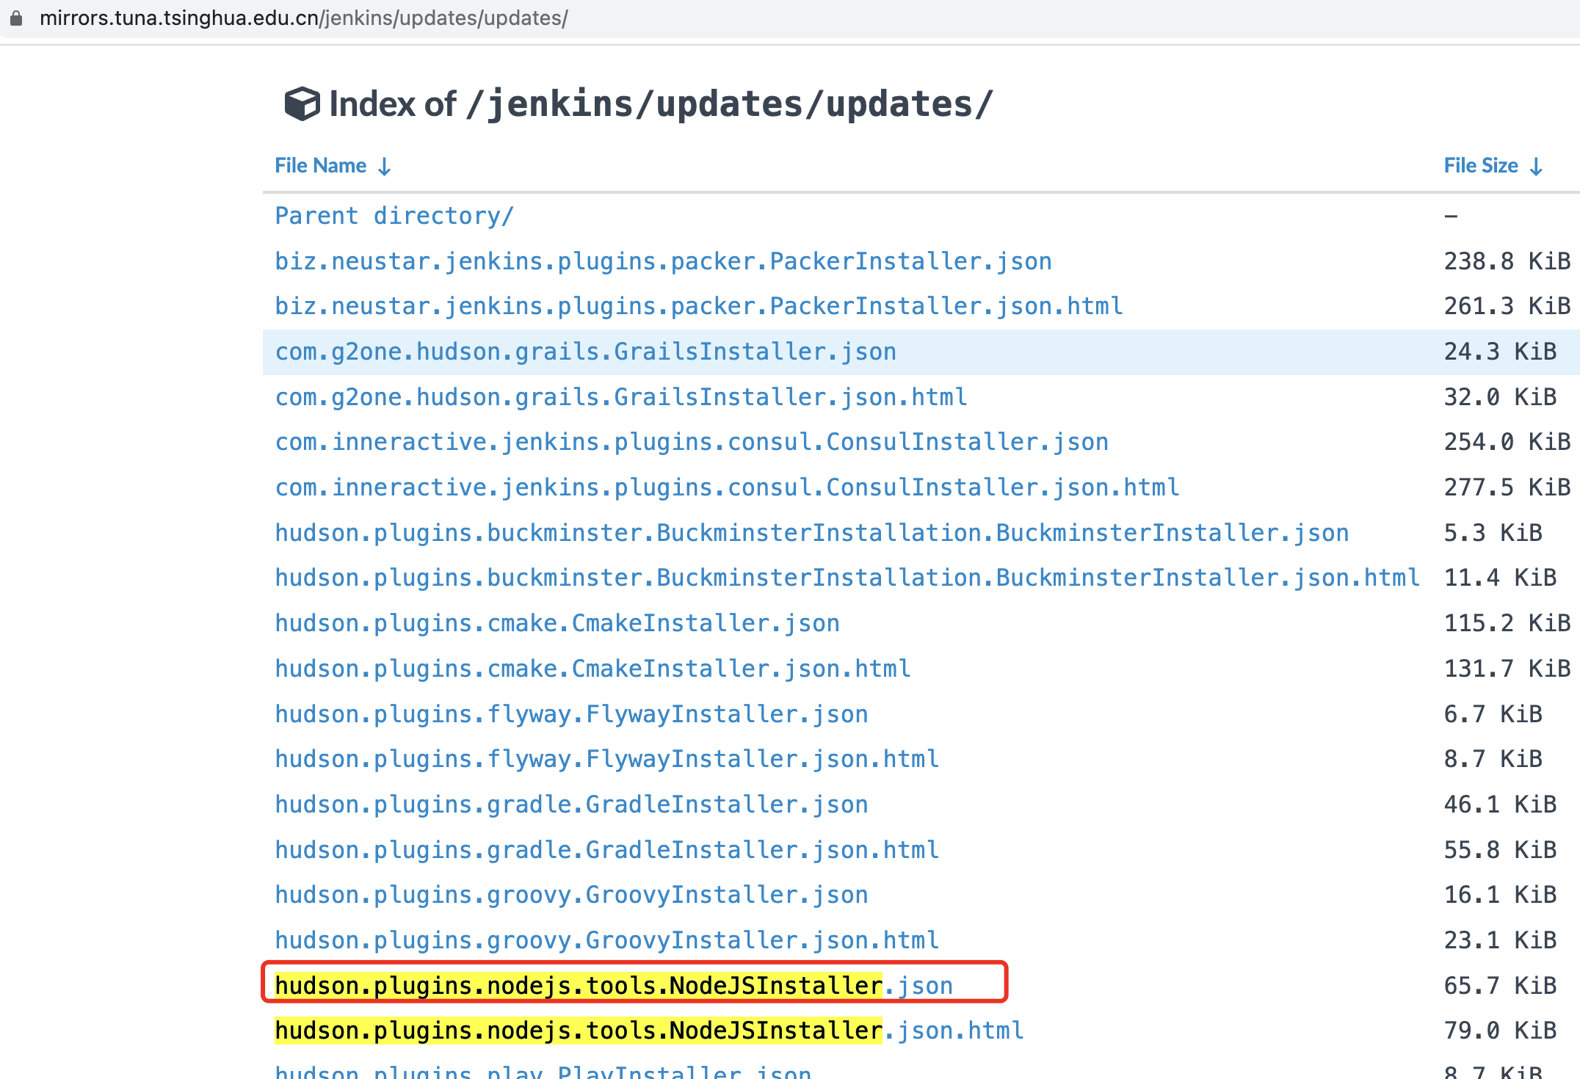This screenshot has height=1079, width=1580.
Task: Open GradleInstaller.json link
Action: click(x=571, y=804)
